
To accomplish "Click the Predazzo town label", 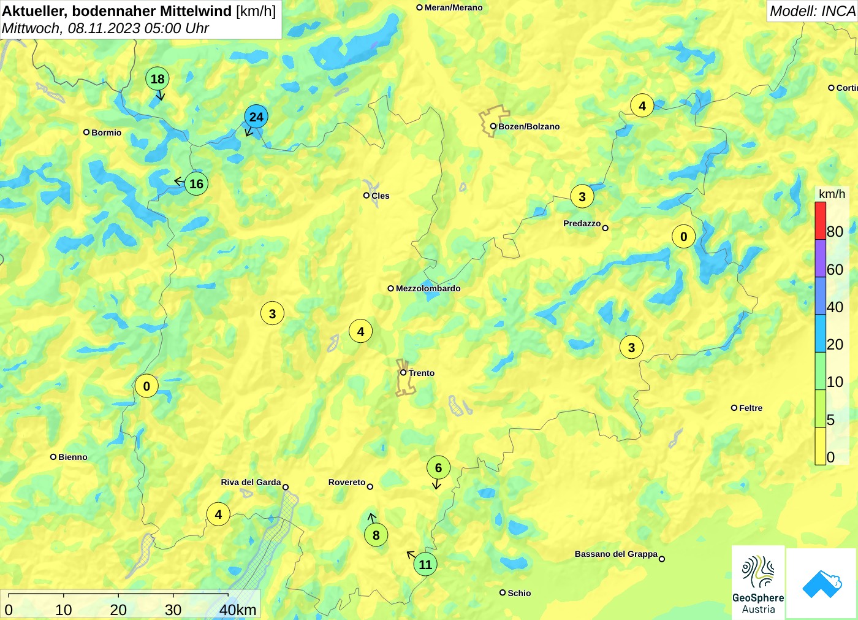I will coord(582,223).
